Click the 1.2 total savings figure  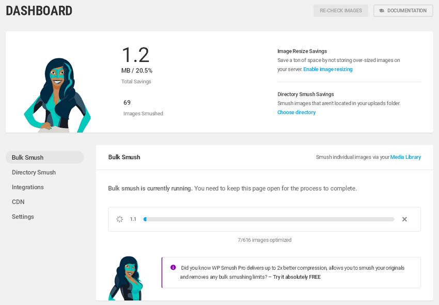click(136, 55)
